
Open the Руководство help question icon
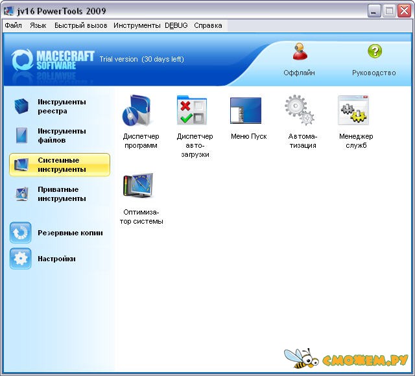click(x=375, y=51)
